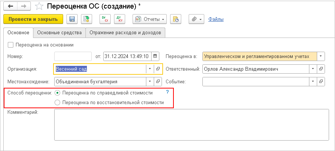Click the 'Провести и закрыть' button

point(33,19)
